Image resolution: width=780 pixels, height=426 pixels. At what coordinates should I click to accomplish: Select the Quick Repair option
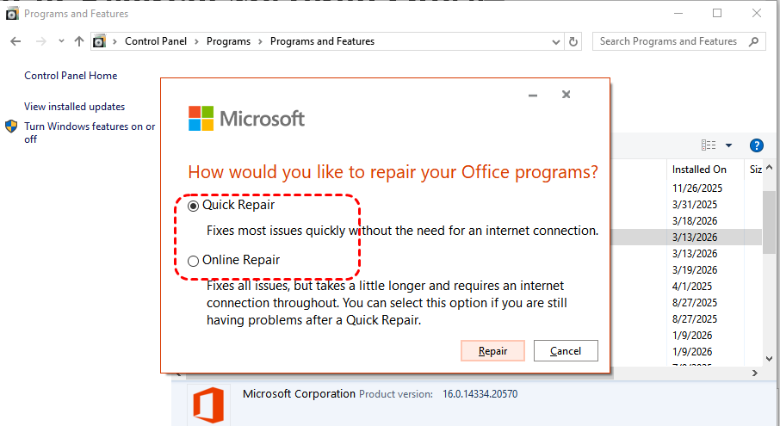(193, 206)
